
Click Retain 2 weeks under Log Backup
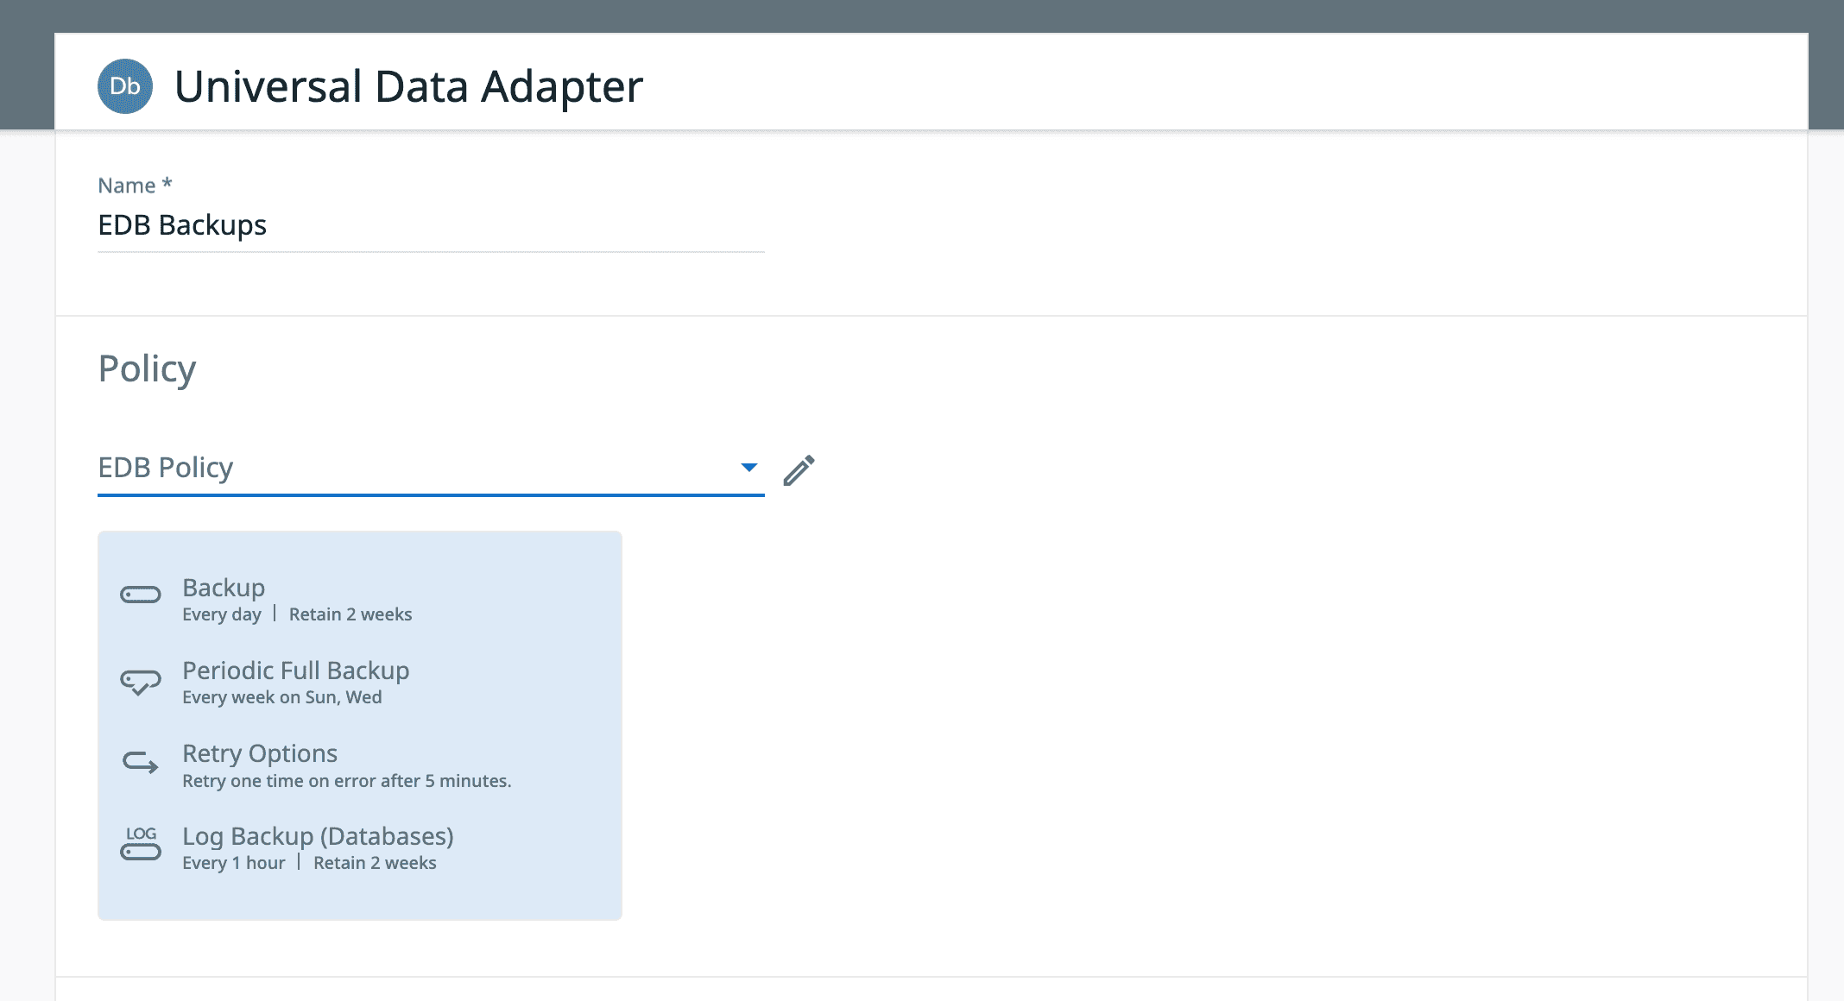click(375, 863)
